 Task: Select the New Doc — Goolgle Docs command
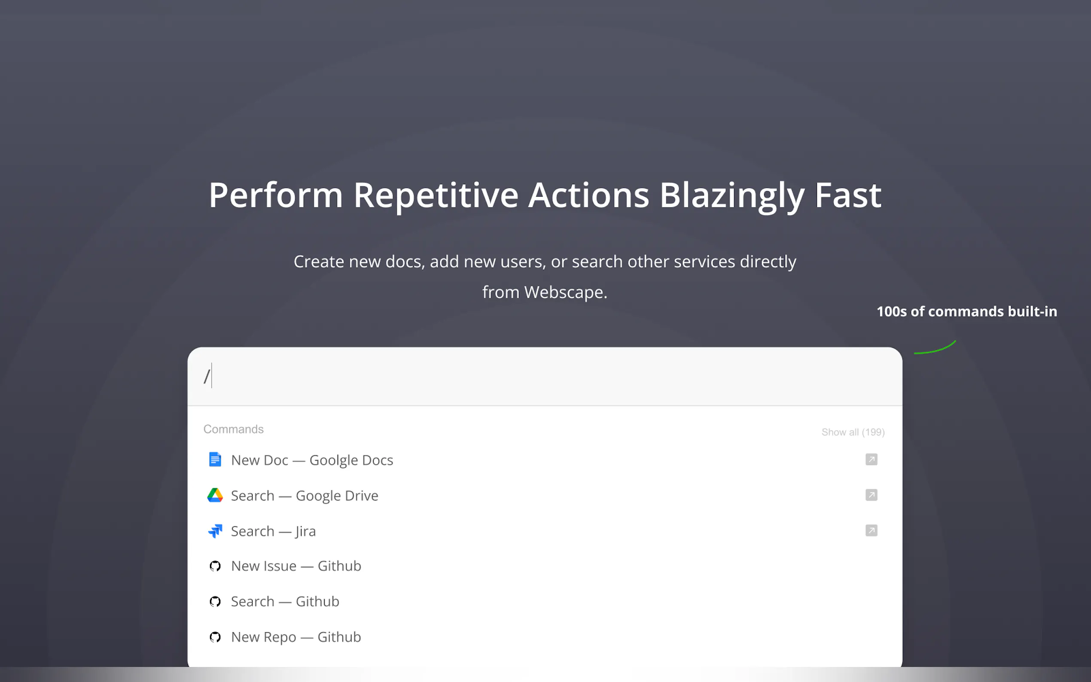point(312,460)
